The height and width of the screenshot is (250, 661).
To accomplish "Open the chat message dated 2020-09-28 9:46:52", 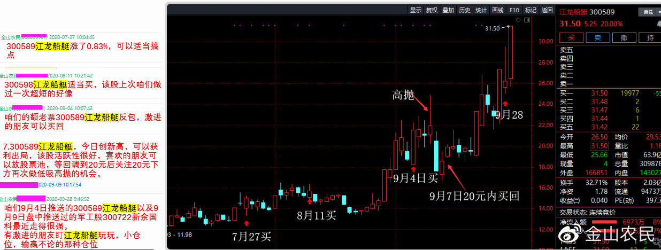I will [x=80, y=222].
